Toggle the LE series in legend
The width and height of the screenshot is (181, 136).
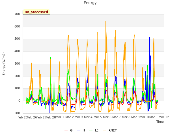[94, 130]
